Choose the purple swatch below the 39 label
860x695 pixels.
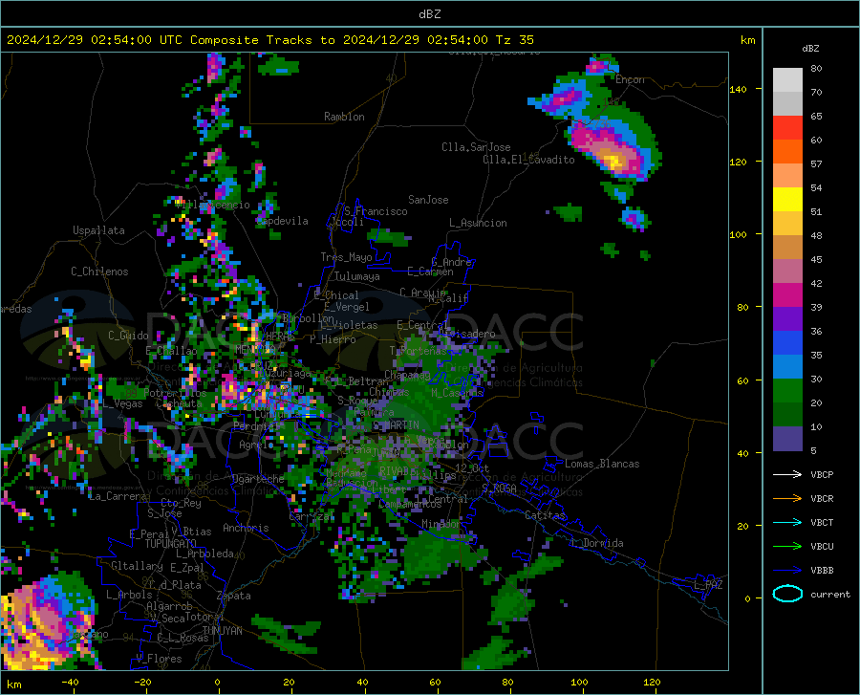point(787,319)
